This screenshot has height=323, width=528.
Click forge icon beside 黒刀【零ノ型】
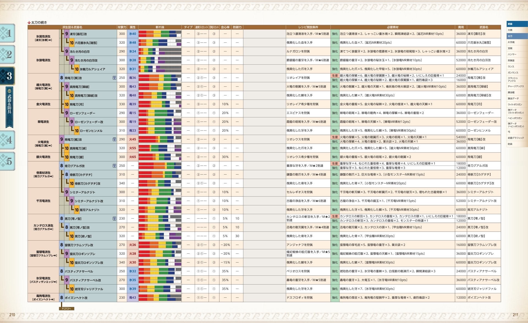(x=114, y=219)
